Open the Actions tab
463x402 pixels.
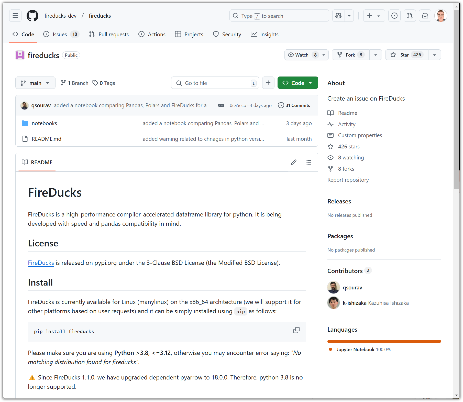click(x=152, y=34)
